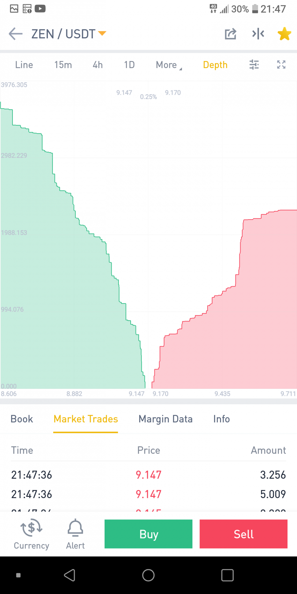Image resolution: width=297 pixels, height=594 pixels.
Task: Expand the ZEN / USDT pair dropdown
Action: [x=69, y=34]
